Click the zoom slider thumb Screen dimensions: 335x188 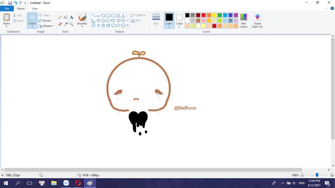[317, 175]
